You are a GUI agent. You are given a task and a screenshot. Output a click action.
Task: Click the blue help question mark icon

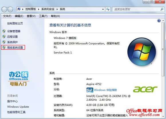(159, 21)
